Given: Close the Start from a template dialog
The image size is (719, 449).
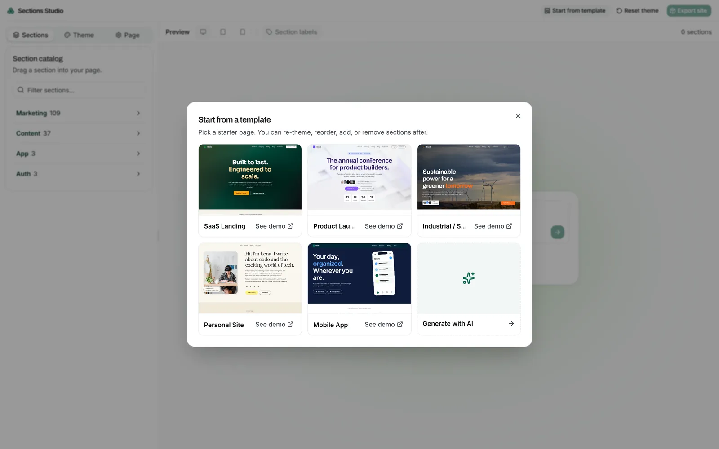Looking at the screenshot, I should coord(518,116).
